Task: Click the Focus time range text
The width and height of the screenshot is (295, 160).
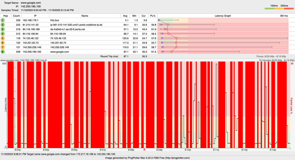Action: (271, 56)
